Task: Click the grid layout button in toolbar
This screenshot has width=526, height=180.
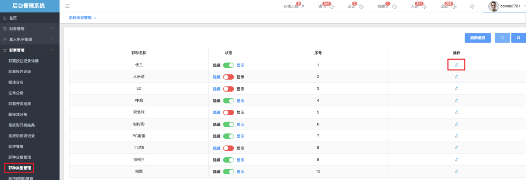Action: [x=518, y=38]
